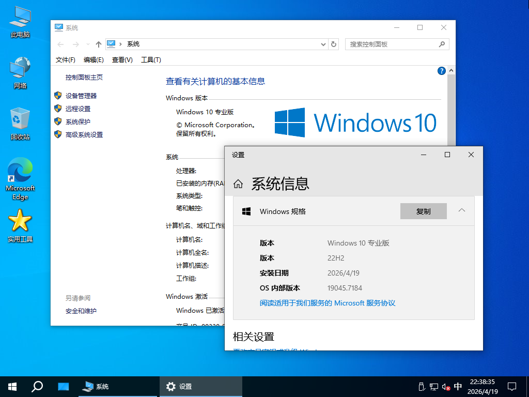Open the 此电脑 desktop icon

click(x=20, y=22)
